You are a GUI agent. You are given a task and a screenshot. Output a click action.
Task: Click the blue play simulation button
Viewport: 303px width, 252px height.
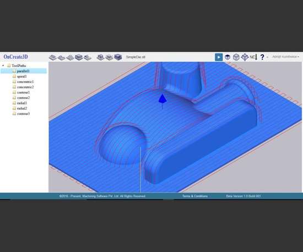pyautogui.click(x=219, y=57)
